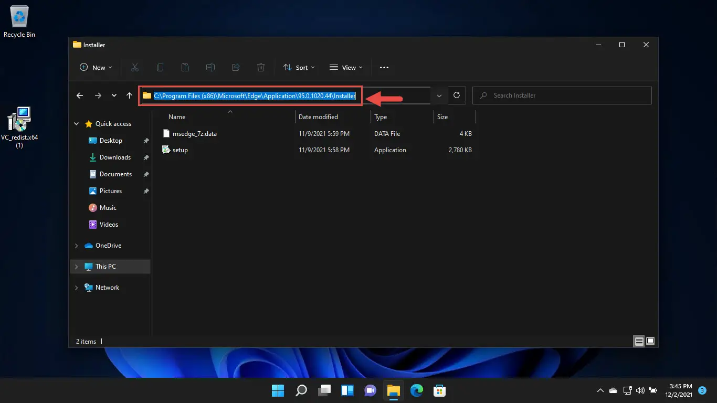The width and height of the screenshot is (717, 403).
Task: Open the Windows Start menu
Action: click(278, 390)
